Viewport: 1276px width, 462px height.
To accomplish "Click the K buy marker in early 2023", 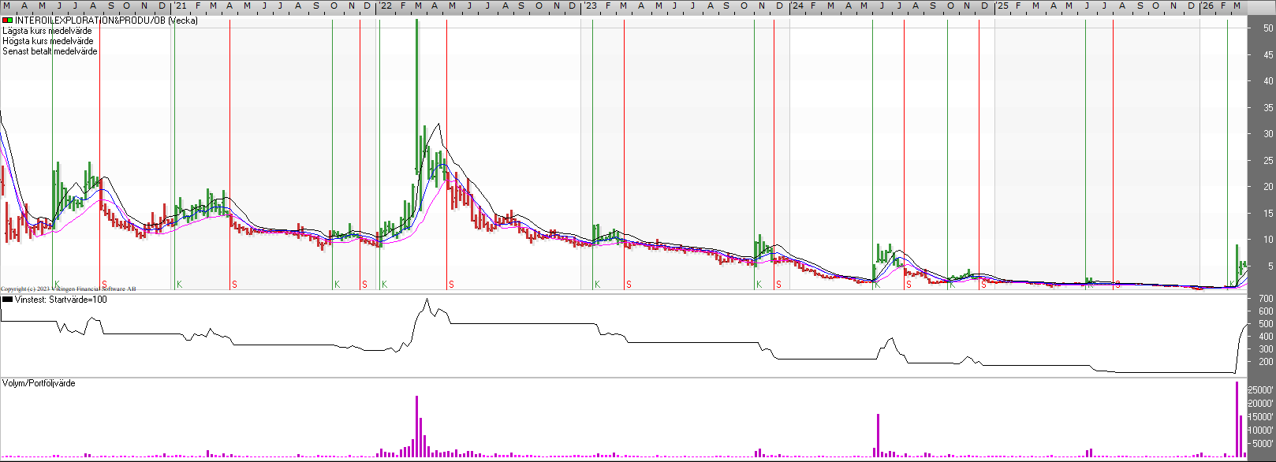I will coord(597,284).
